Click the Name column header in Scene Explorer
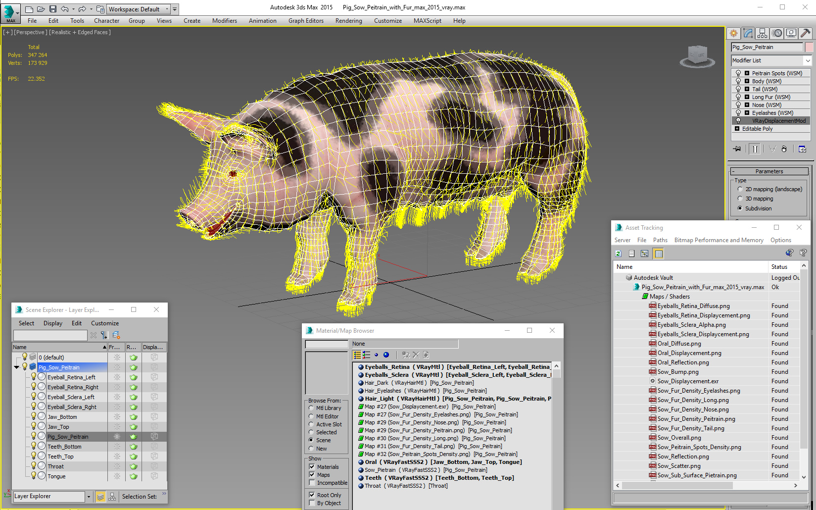 59,347
